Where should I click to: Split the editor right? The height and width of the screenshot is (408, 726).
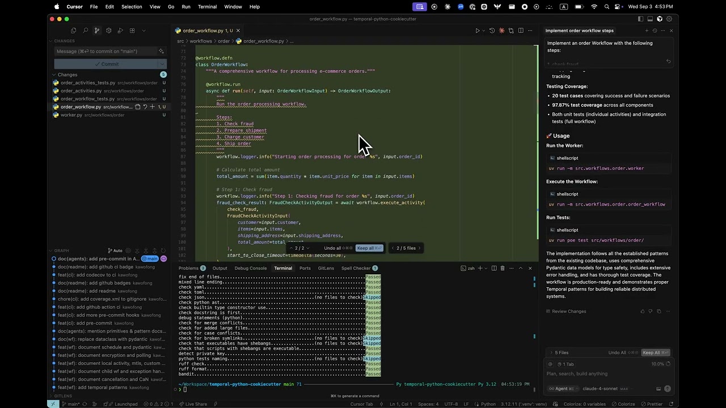(520, 31)
